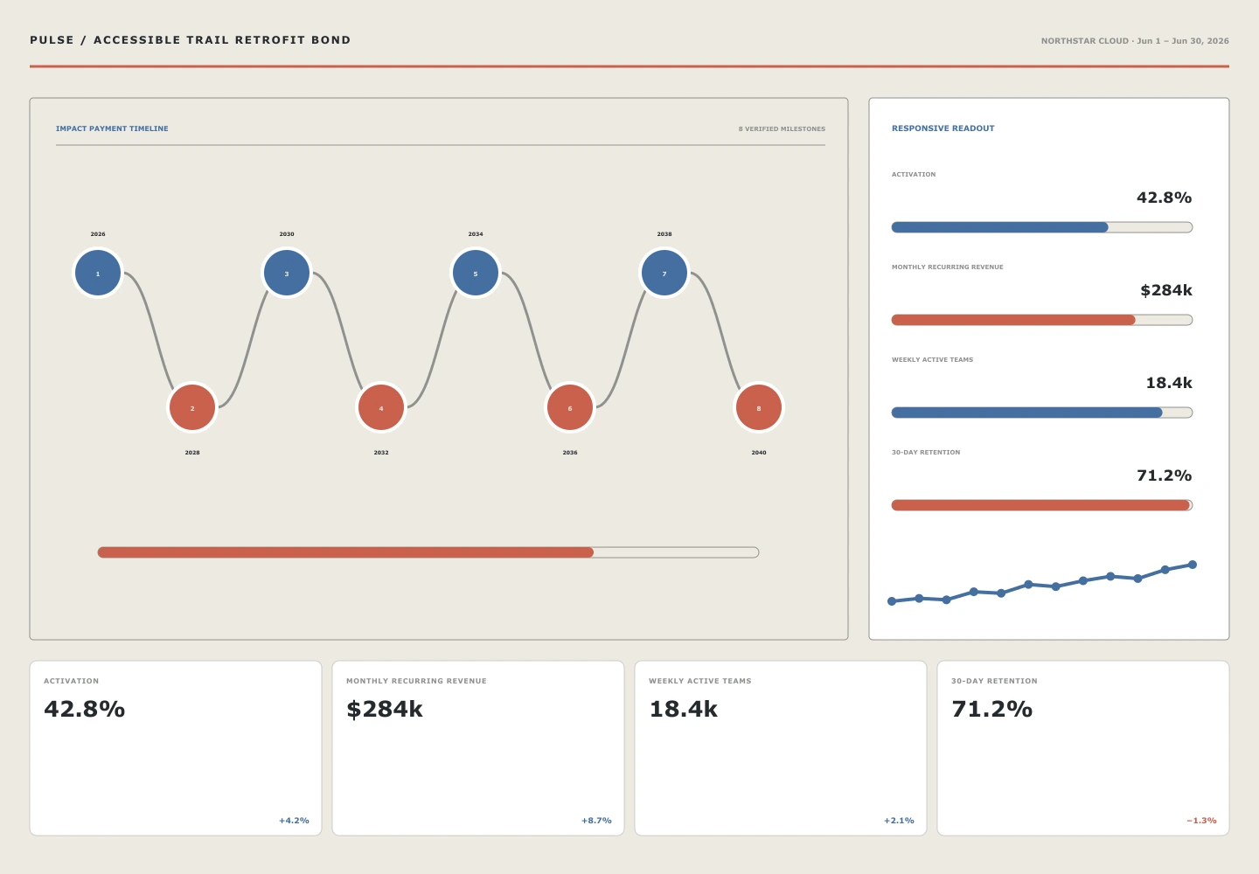Select milestone 1 marker for 2026
Screen dimensions: 1259x874
pos(98,274)
